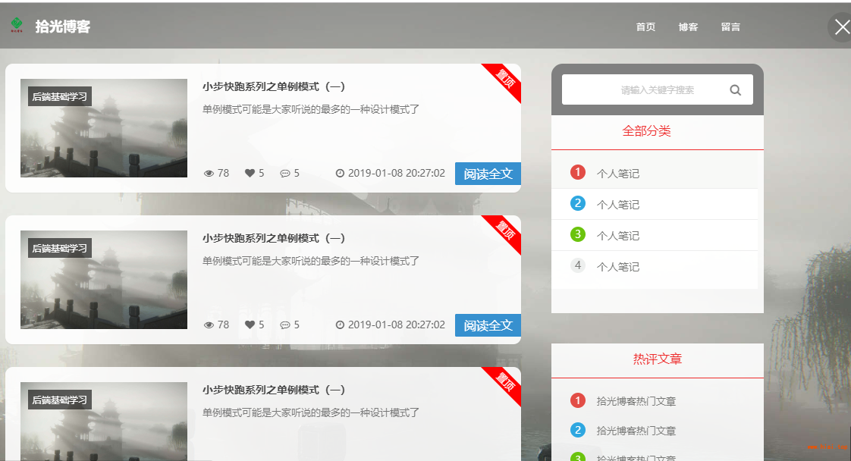
Task: Click 阅读全文 on the top article card
Action: [488, 174]
